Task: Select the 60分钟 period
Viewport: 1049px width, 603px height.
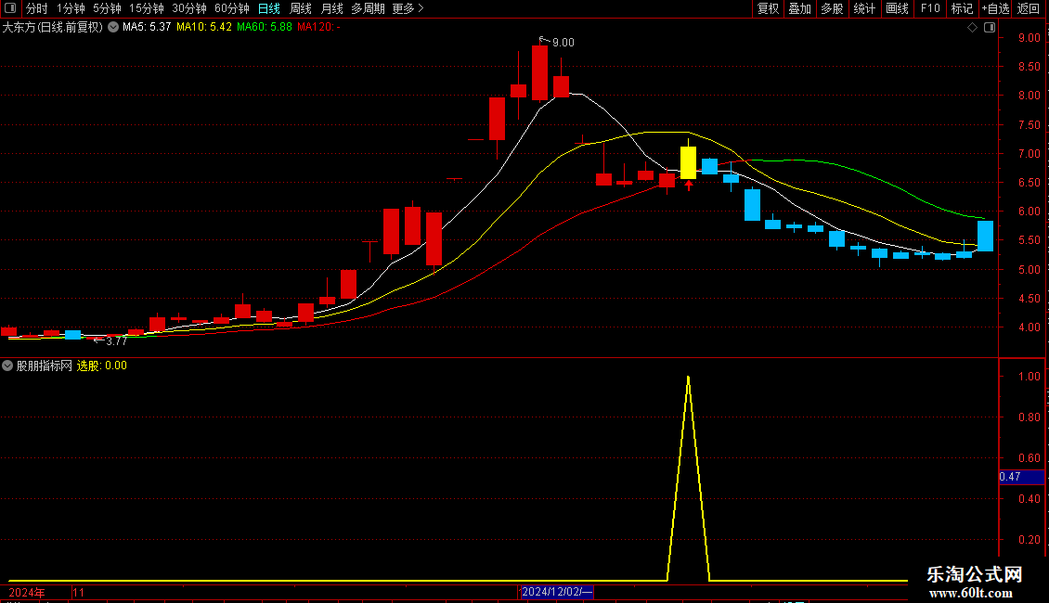Action: (231, 8)
